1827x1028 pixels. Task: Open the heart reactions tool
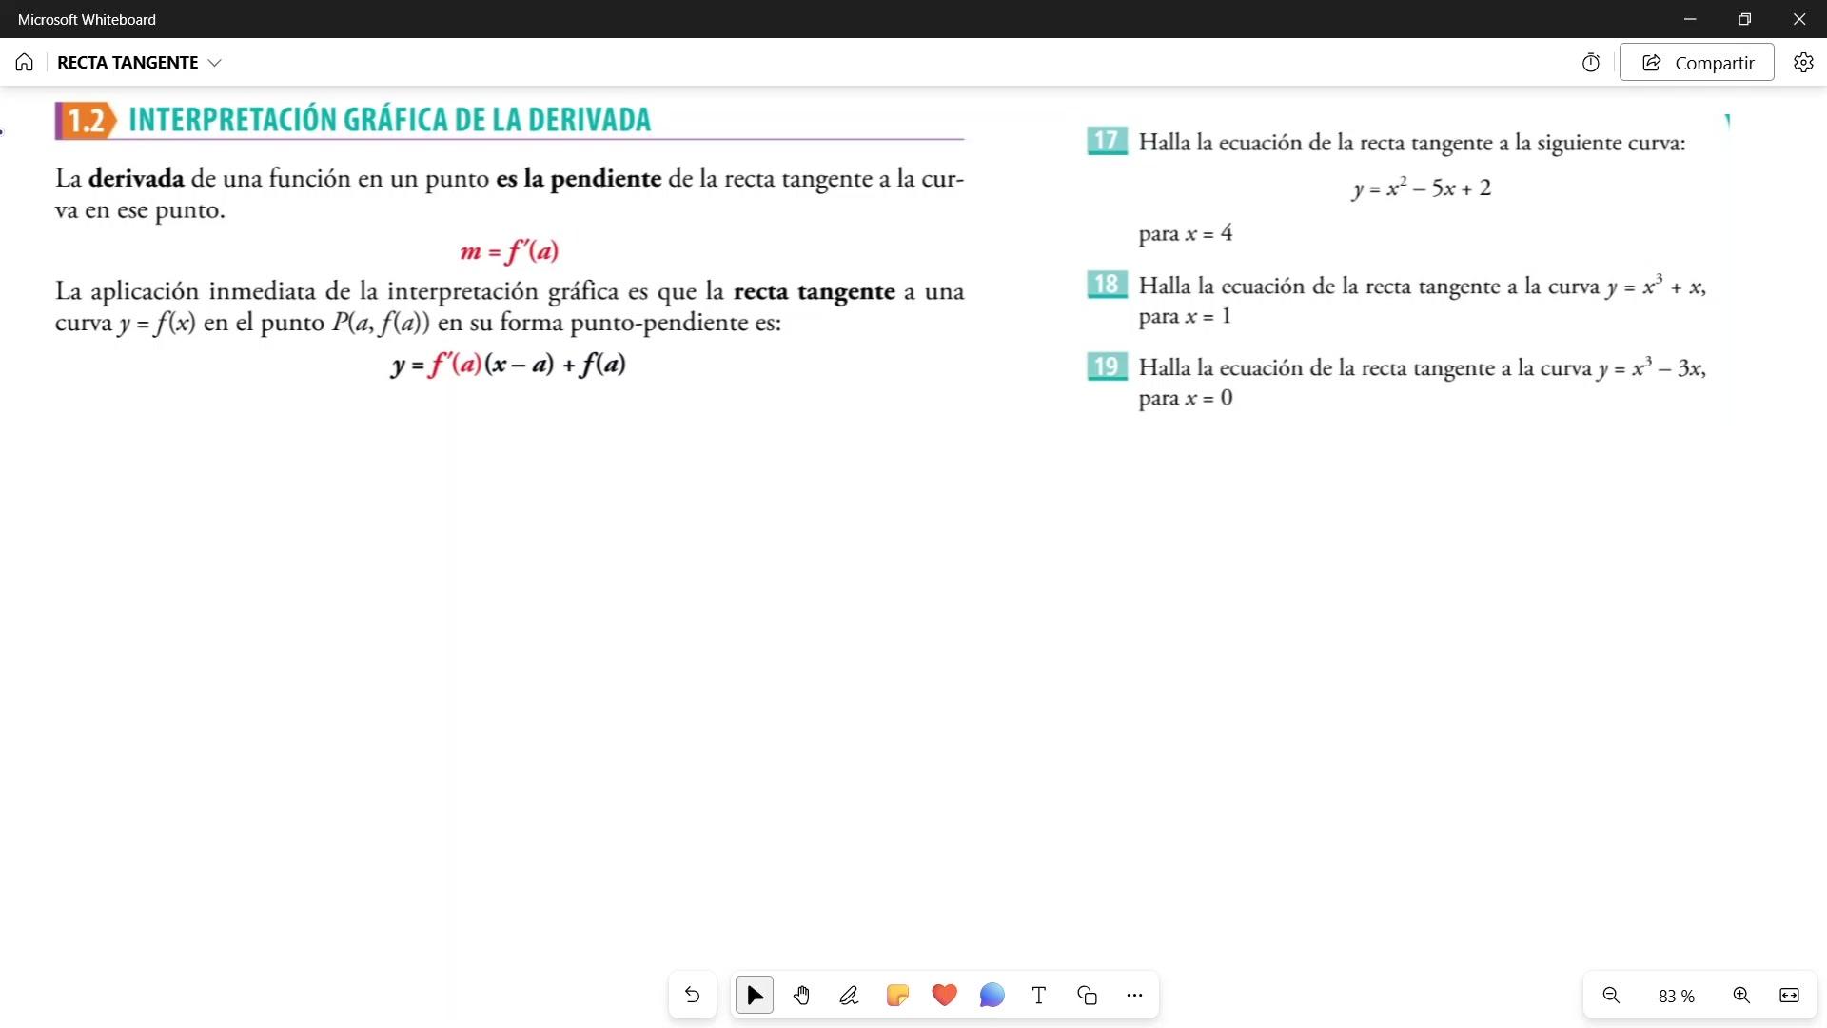tap(944, 996)
